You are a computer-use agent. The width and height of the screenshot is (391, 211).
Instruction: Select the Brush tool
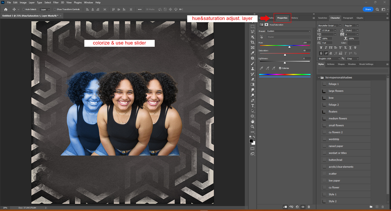click(x=252, y=64)
